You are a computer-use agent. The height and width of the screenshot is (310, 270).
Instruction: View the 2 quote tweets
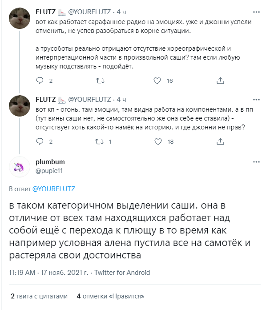coord(39,296)
